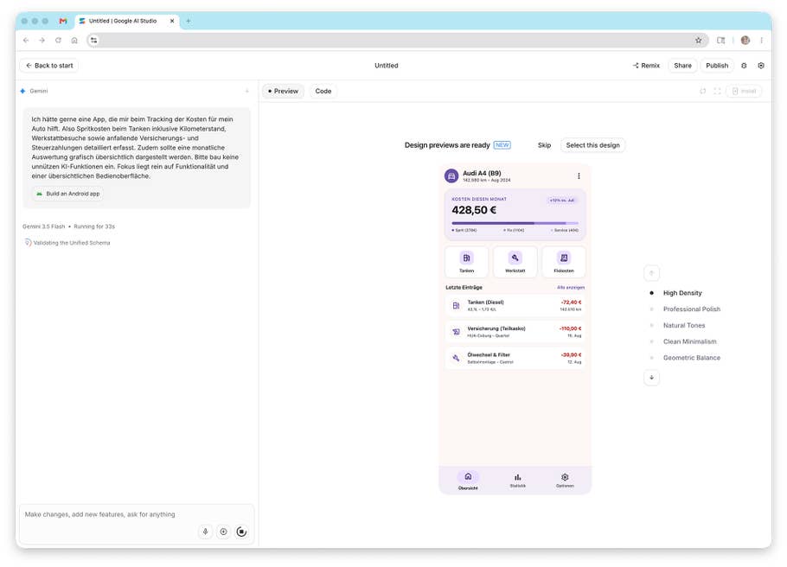Bookmark this page with the star
Image resolution: width=787 pixels, height=567 pixels.
[698, 40]
